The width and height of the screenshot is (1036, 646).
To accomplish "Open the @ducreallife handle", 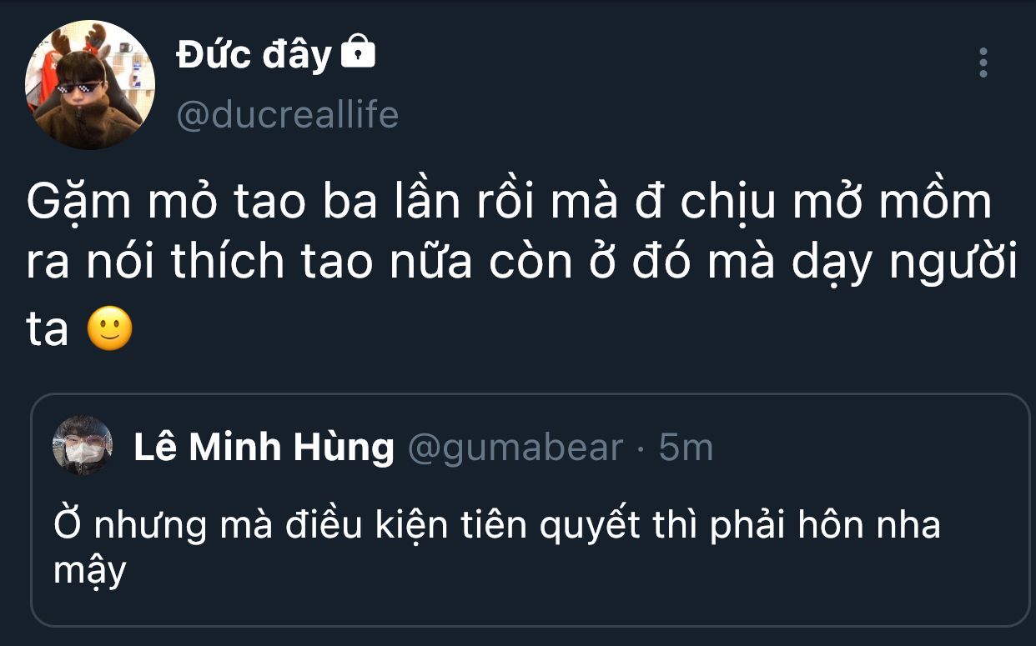I will [288, 115].
